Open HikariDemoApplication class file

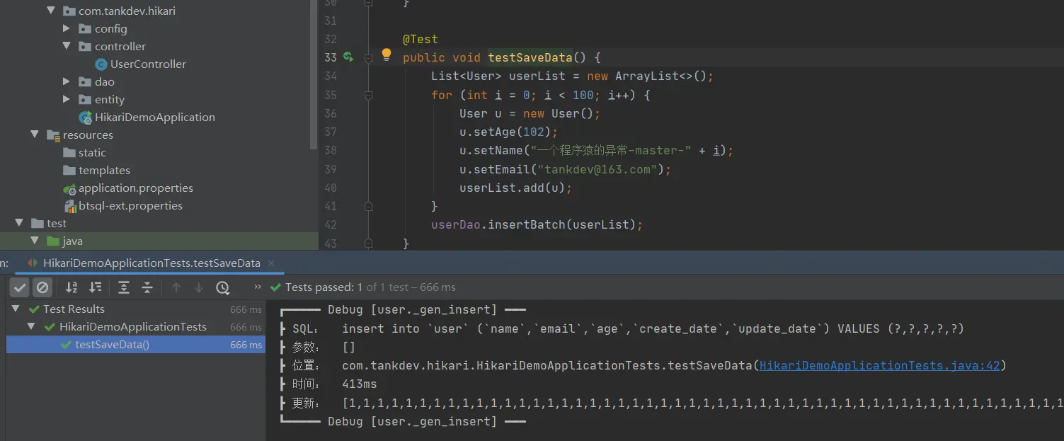[155, 117]
